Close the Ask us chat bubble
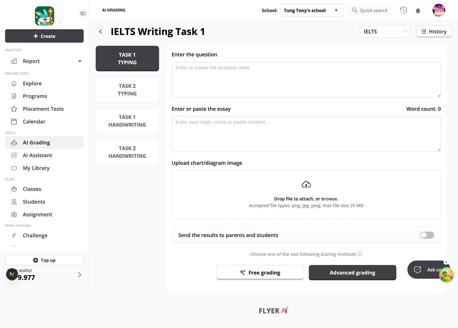458x328 pixels. [x=446, y=262]
